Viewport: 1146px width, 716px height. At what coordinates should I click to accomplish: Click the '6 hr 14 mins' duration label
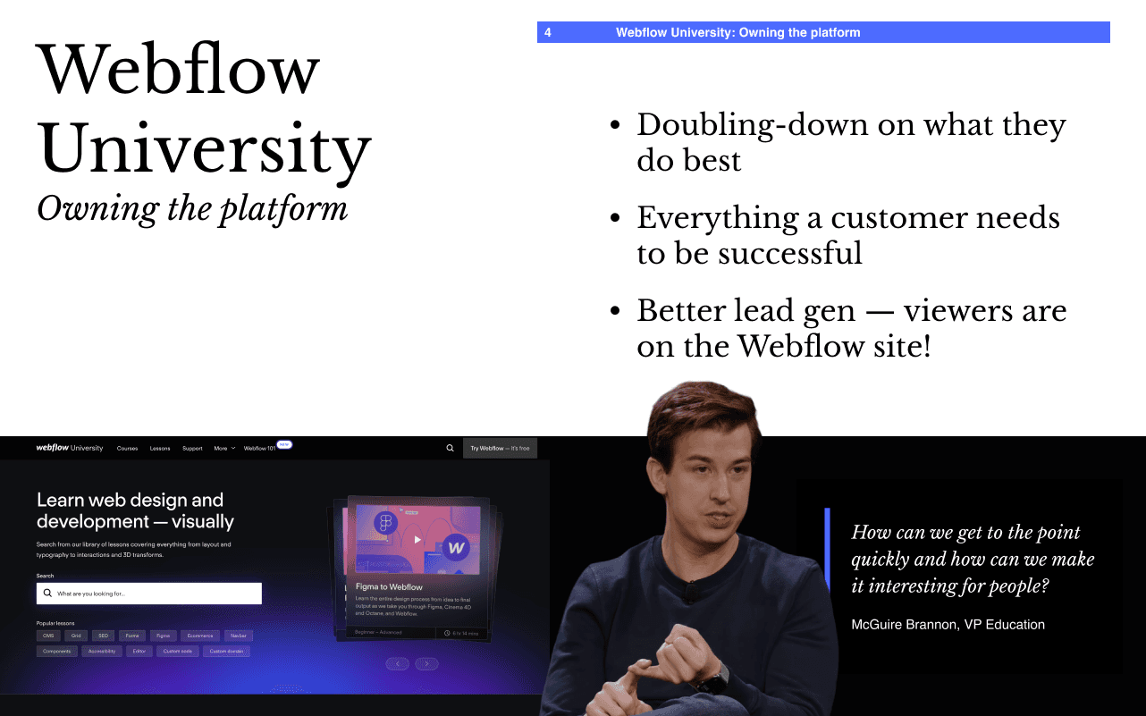(465, 633)
